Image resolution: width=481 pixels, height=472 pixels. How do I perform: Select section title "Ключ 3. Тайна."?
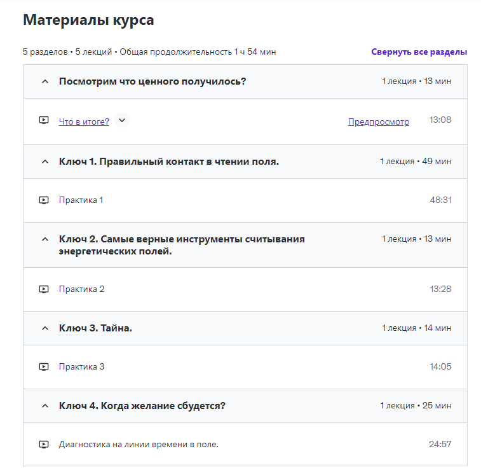point(95,328)
